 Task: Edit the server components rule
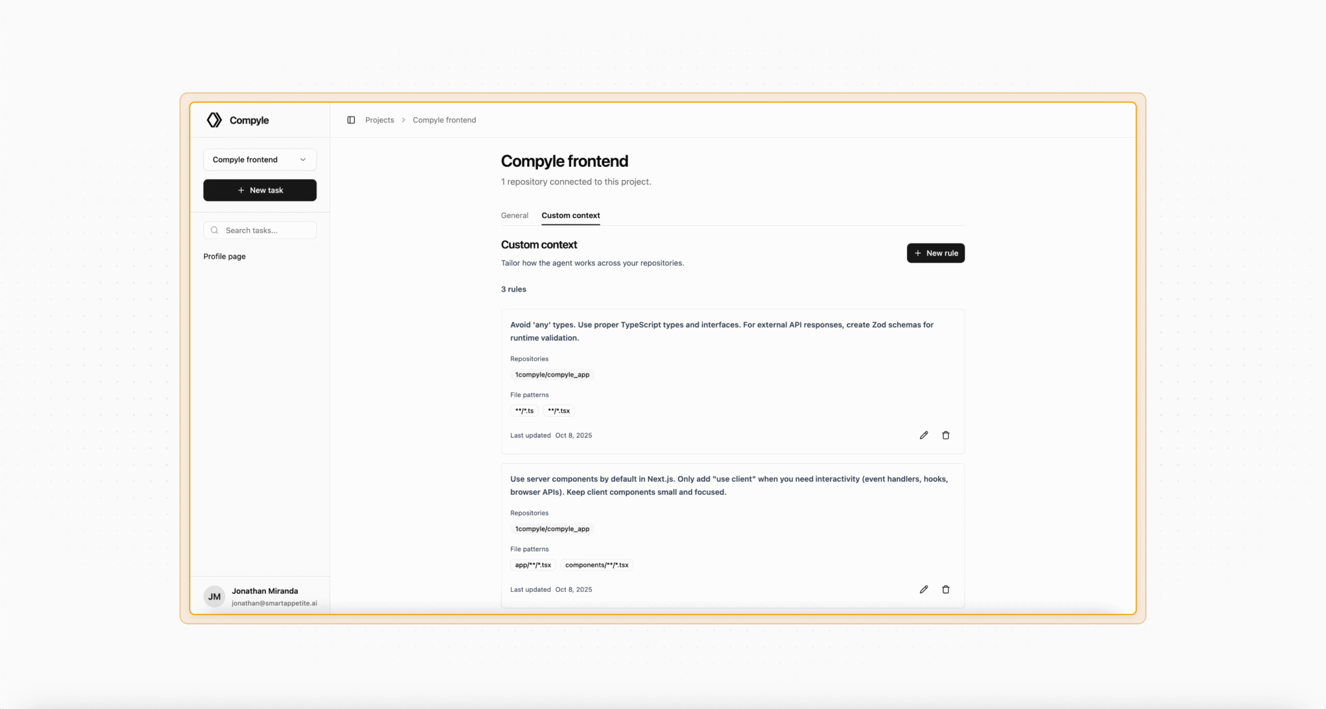[x=924, y=589]
